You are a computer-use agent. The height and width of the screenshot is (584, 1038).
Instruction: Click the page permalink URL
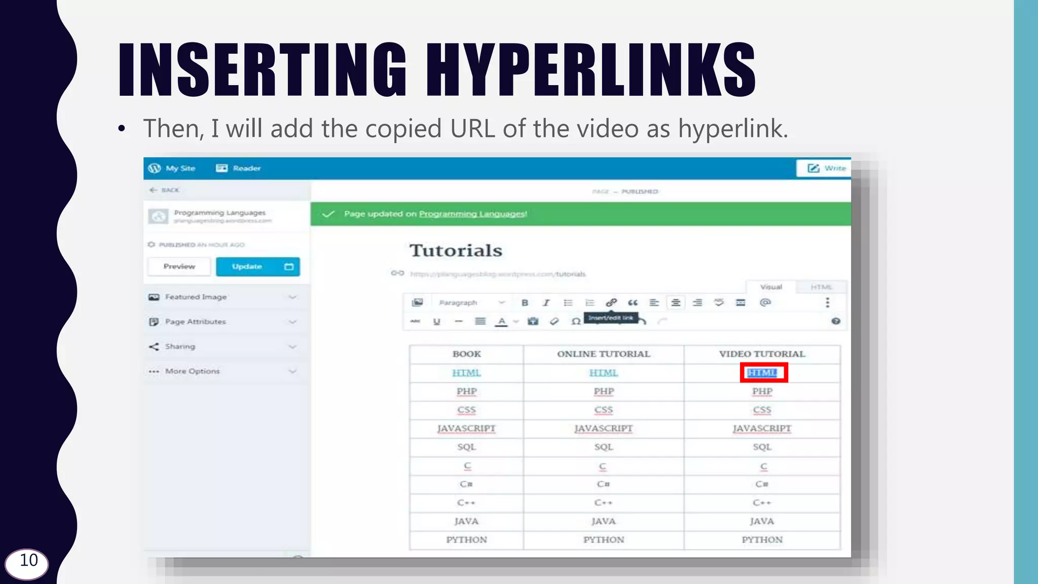click(498, 274)
